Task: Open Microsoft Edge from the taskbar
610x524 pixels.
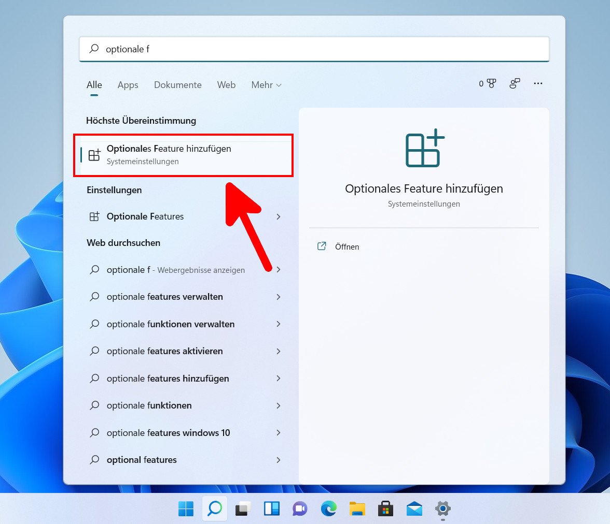Action: tap(329, 509)
